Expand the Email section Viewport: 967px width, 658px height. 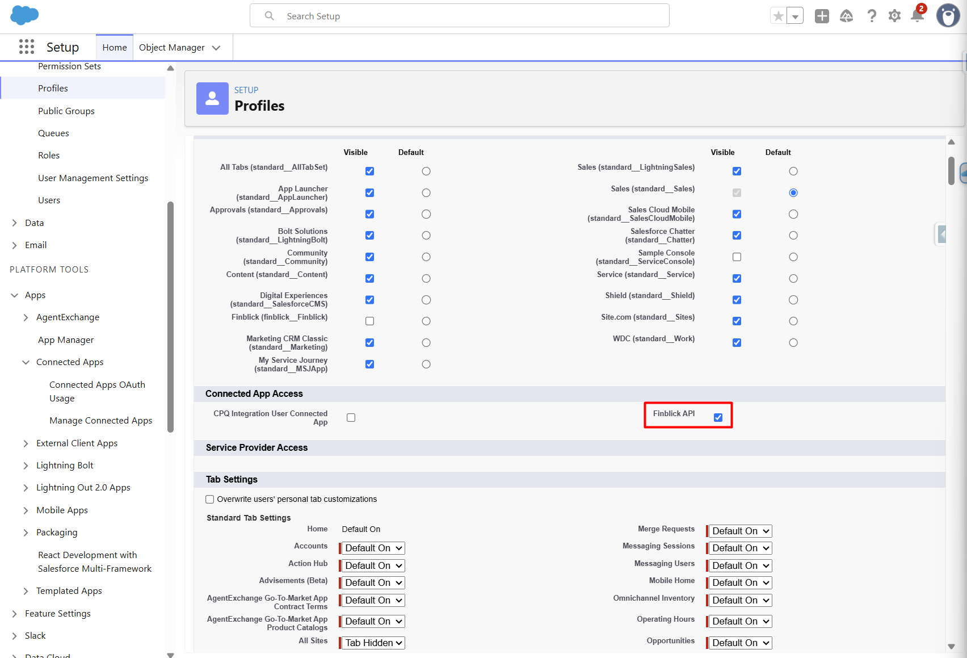14,245
